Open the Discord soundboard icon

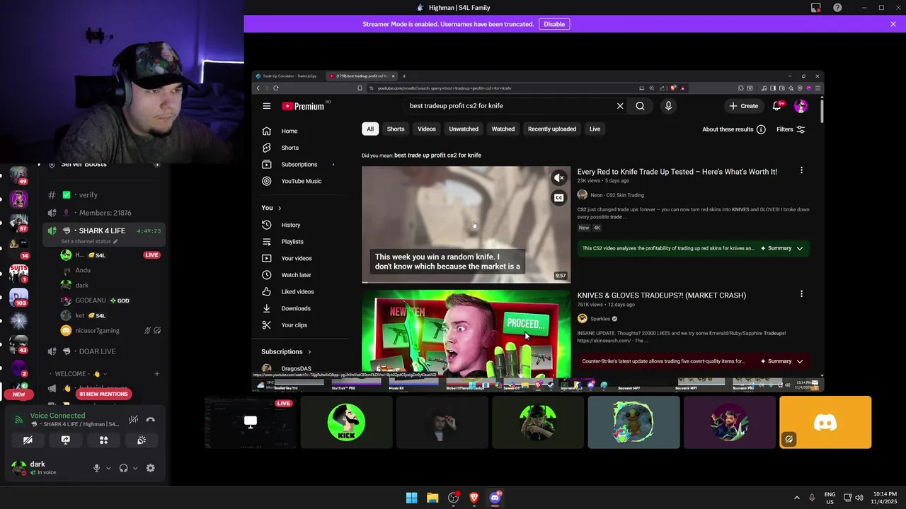coord(142,440)
